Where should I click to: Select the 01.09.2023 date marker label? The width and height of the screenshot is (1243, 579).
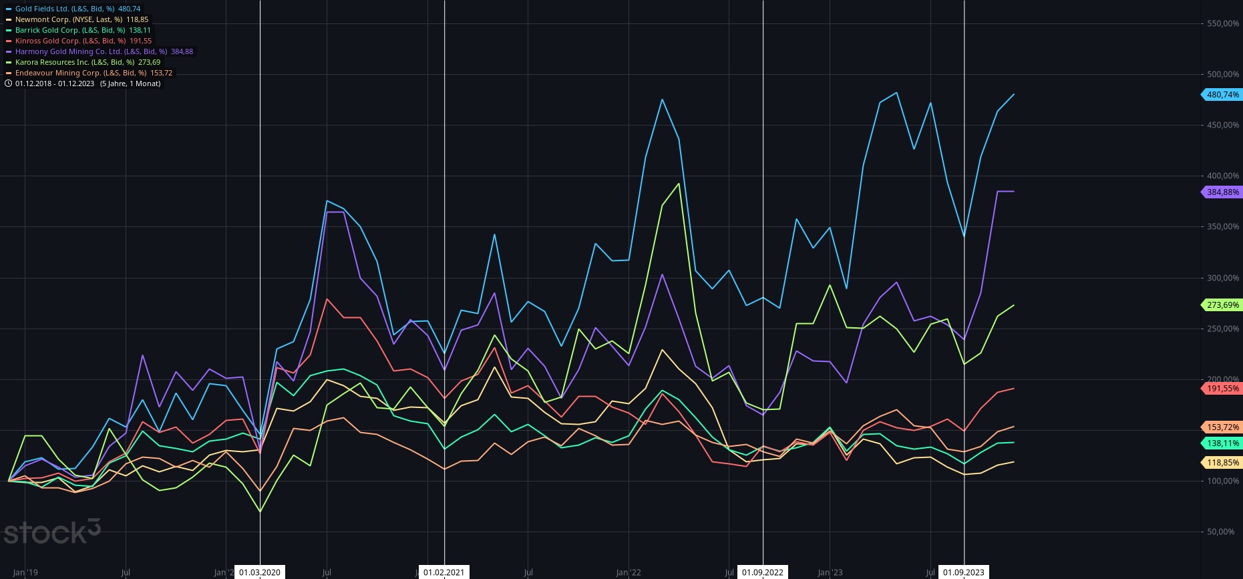964,572
